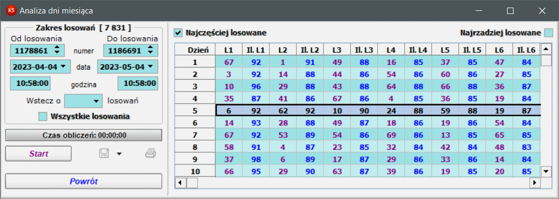This screenshot has width=559, height=199.
Task: Click the stepper of draw number 1186691
Action: pyautogui.click(x=150, y=50)
